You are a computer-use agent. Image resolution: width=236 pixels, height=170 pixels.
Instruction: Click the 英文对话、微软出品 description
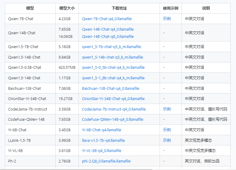202,161
